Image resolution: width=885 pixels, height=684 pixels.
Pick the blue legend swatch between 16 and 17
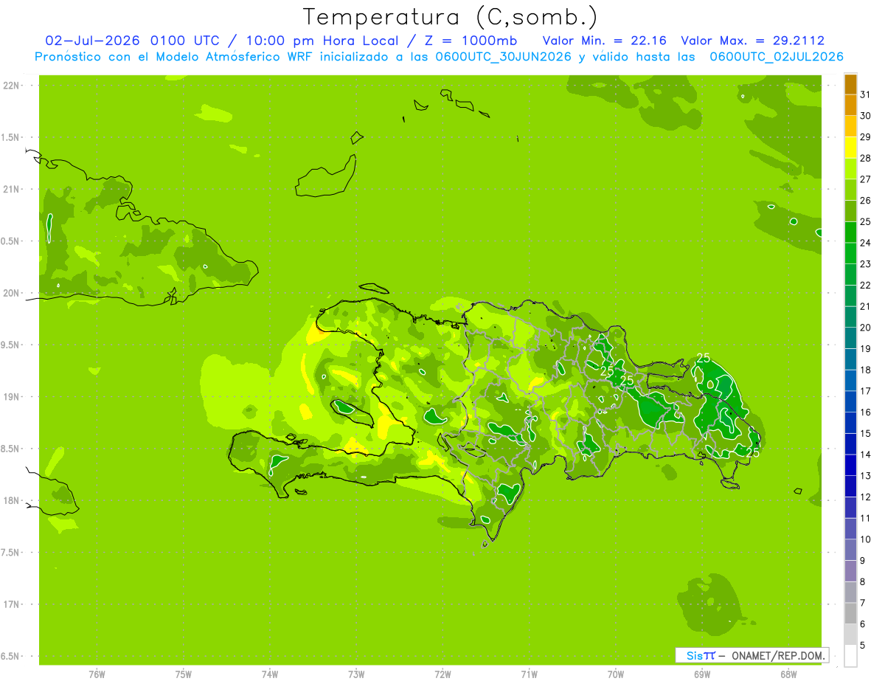(850, 401)
